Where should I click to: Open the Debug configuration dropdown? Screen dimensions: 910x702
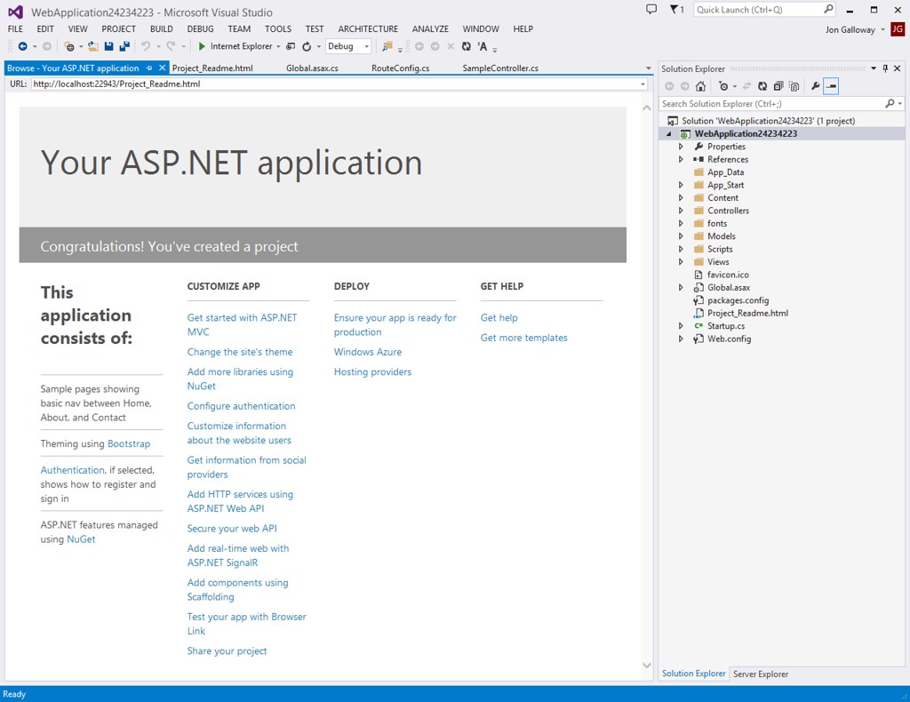pos(366,46)
